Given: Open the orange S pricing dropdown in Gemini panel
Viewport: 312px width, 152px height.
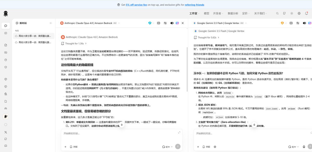Looking at the screenshot, I should coord(284,23).
